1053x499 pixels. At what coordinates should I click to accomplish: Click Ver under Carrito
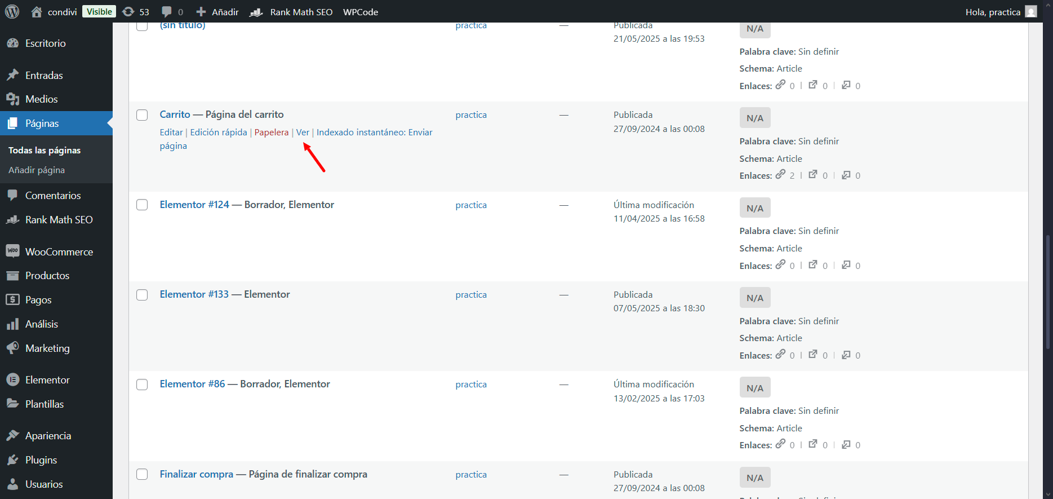(x=303, y=132)
